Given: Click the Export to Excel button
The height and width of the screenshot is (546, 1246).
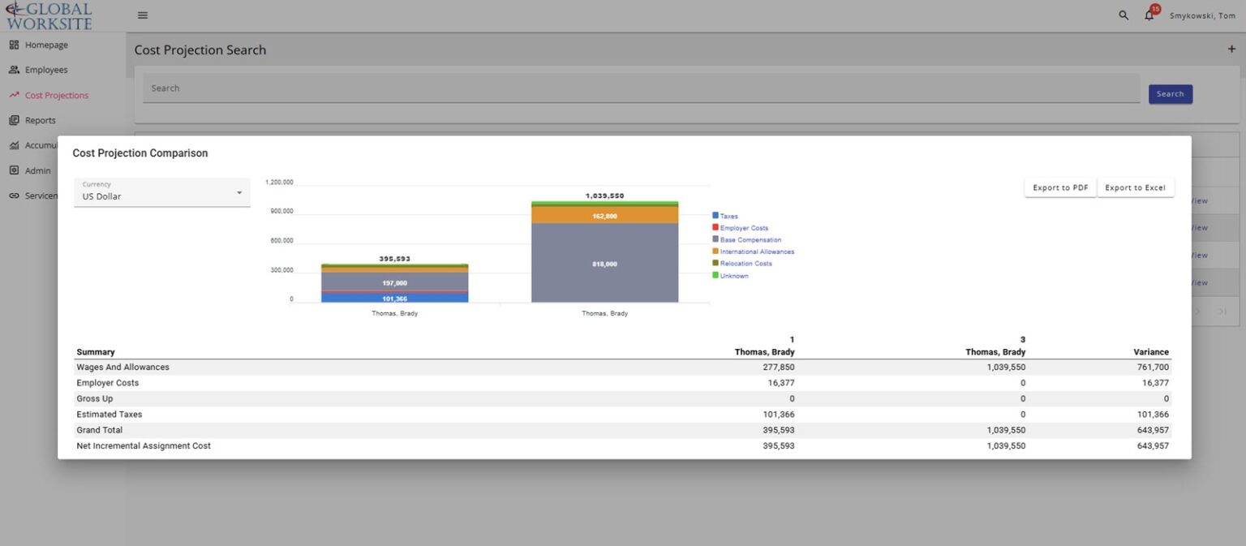Looking at the screenshot, I should 1135,187.
